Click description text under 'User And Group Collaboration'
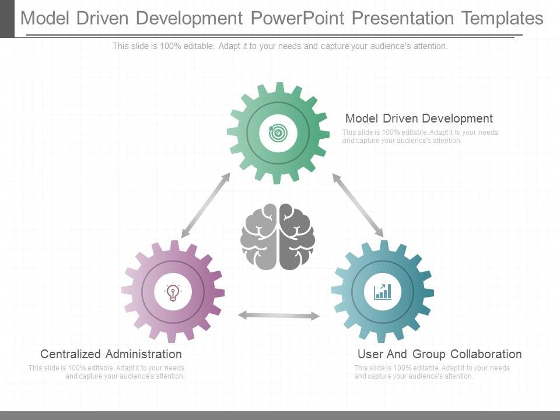 [432, 372]
